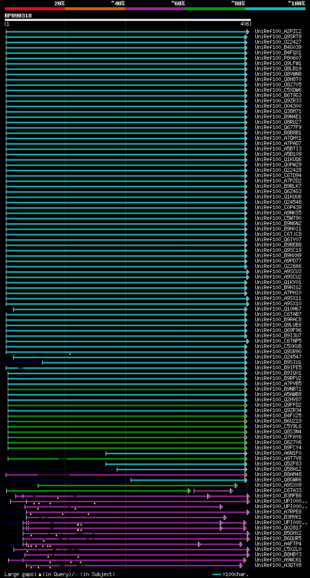This screenshot has height=578, width=310.
Task: Select the UniRef100_A9SX10 label
Action: 278,304
